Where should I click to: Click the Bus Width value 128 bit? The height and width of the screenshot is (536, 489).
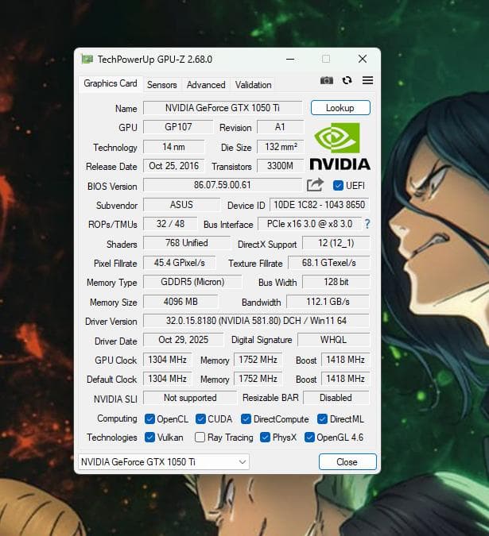pos(336,282)
